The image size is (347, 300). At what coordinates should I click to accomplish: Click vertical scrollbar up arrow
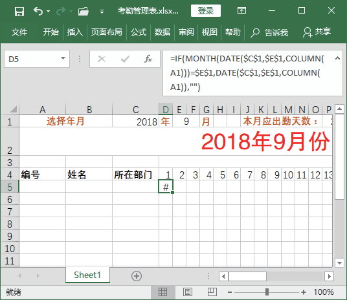(x=339, y=109)
